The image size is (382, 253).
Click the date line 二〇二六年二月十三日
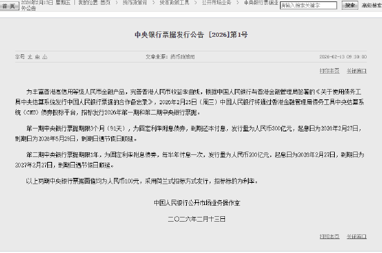point(197,219)
